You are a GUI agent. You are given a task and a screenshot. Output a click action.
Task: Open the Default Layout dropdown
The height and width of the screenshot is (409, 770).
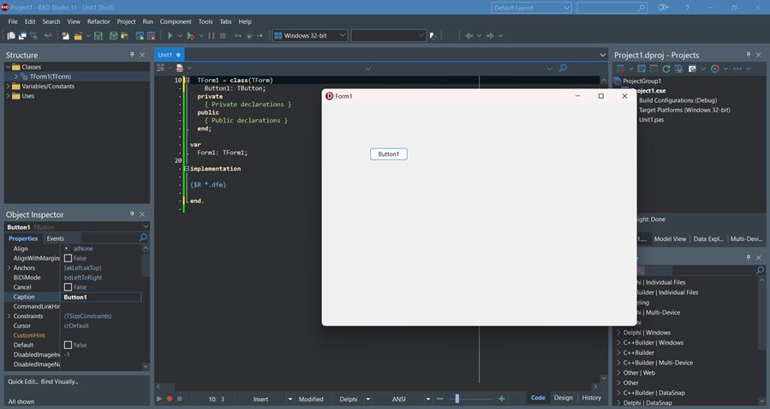(x=566, y=8)
